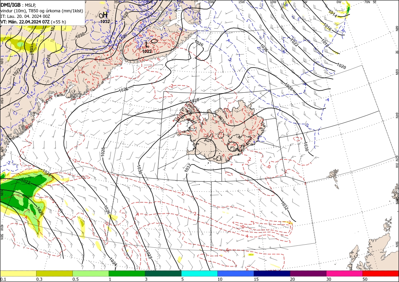This screenshot has width=399, height=282.
Task: Click the large circular contour over southwest Iceland
Action: 205,149
